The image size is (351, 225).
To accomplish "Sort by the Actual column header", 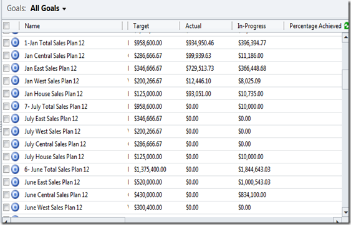I will [x=193, y=26].
